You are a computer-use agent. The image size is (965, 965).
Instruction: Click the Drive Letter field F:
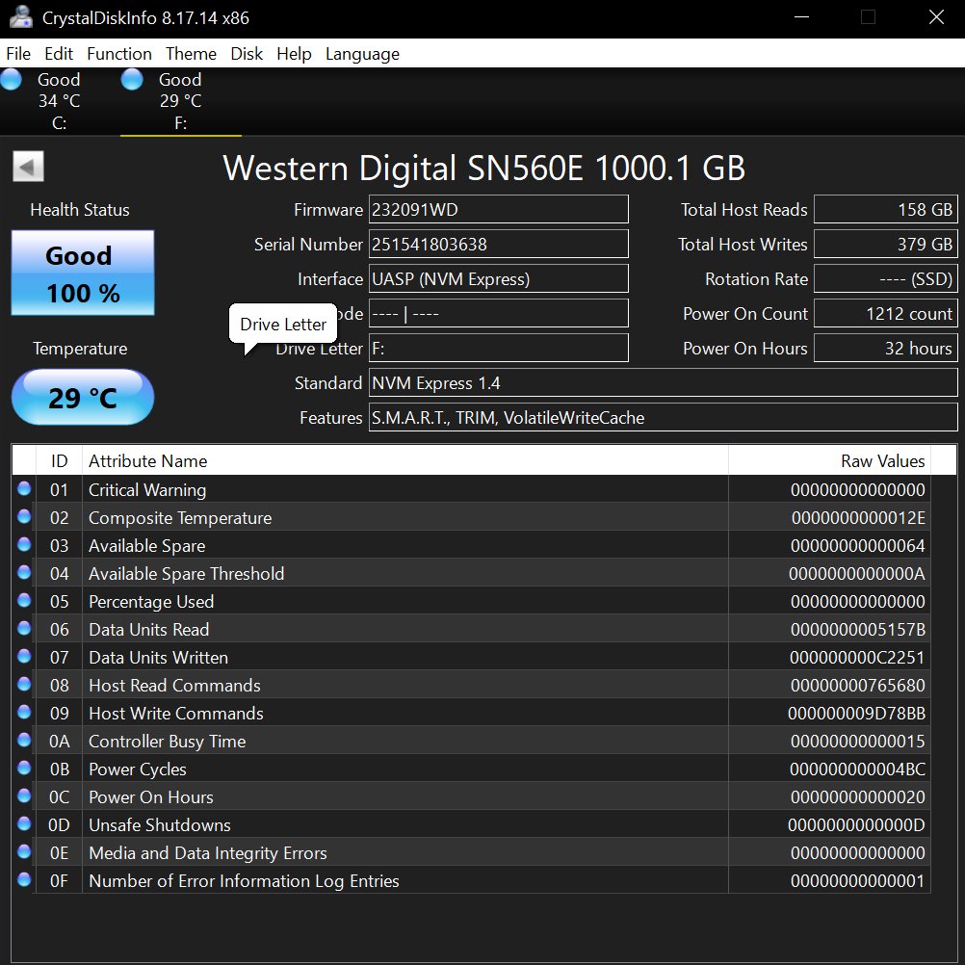(499, 349)
